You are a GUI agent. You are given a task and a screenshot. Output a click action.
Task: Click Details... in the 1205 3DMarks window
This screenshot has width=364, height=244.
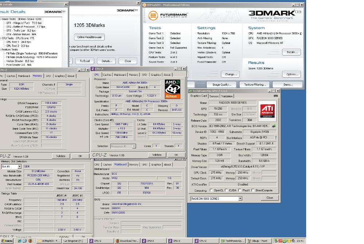(107, 61)
